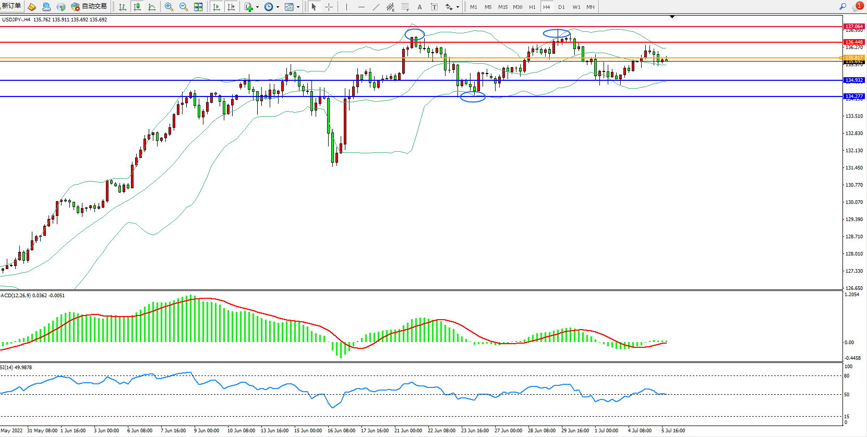The height and width of the screenshot is (437, 867).
Task: Click the M15 timeframe button
Action: (x=502, y=7)
